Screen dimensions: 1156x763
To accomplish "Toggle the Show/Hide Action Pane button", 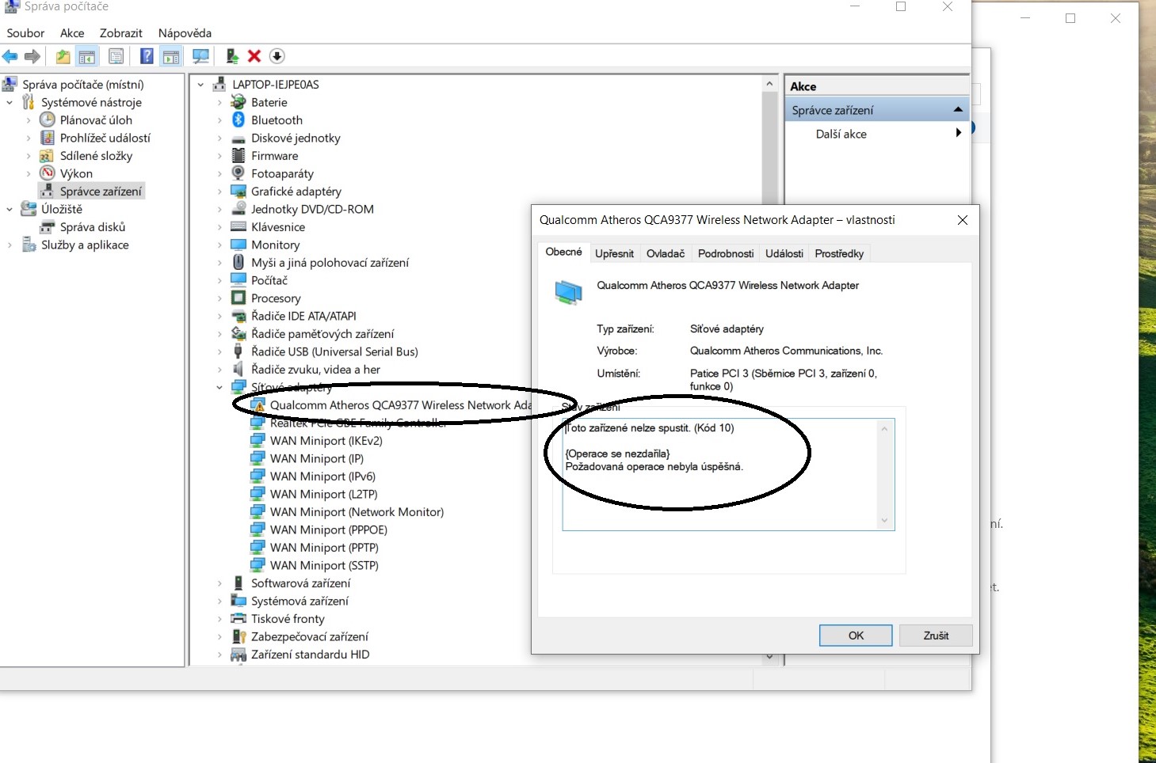I will point(170,56).
